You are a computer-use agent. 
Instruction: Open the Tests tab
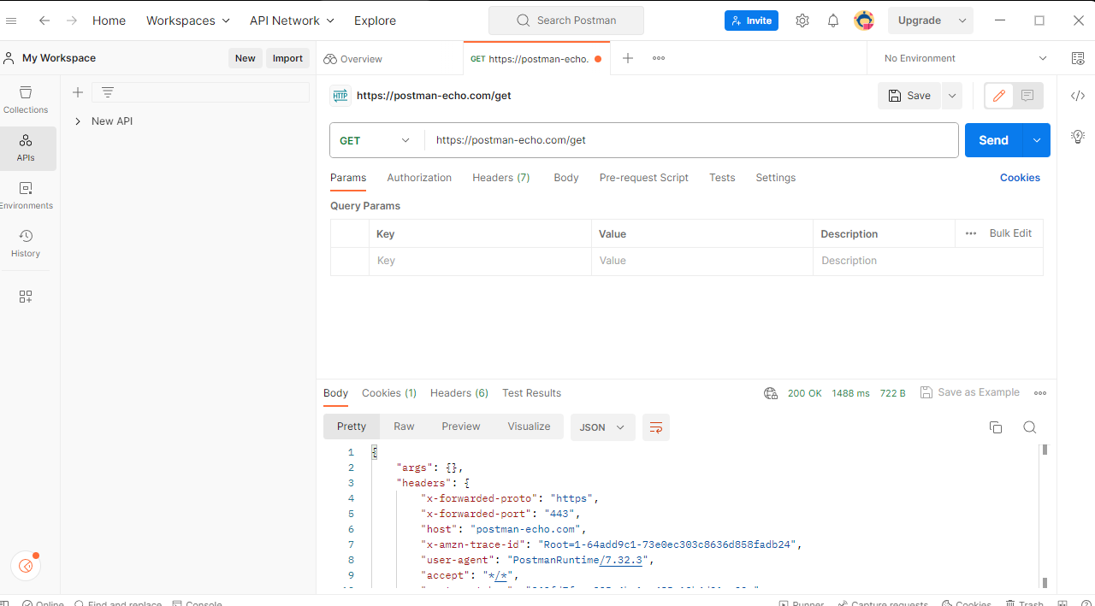point(722,178)
